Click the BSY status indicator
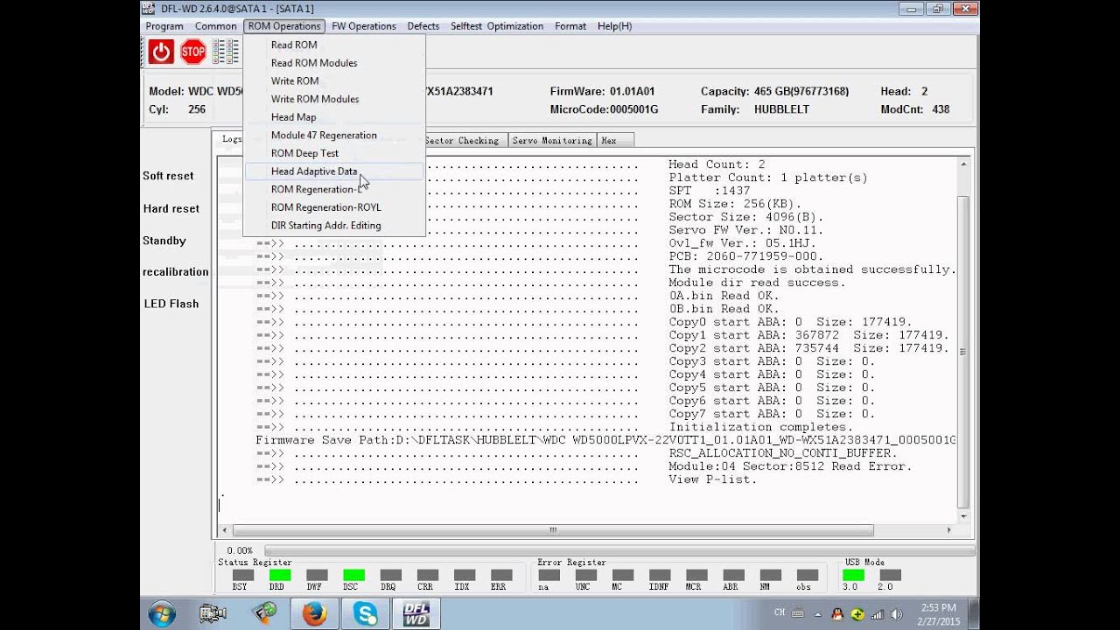The height and width of the screenshot is (630, 1120). point(242,575)
